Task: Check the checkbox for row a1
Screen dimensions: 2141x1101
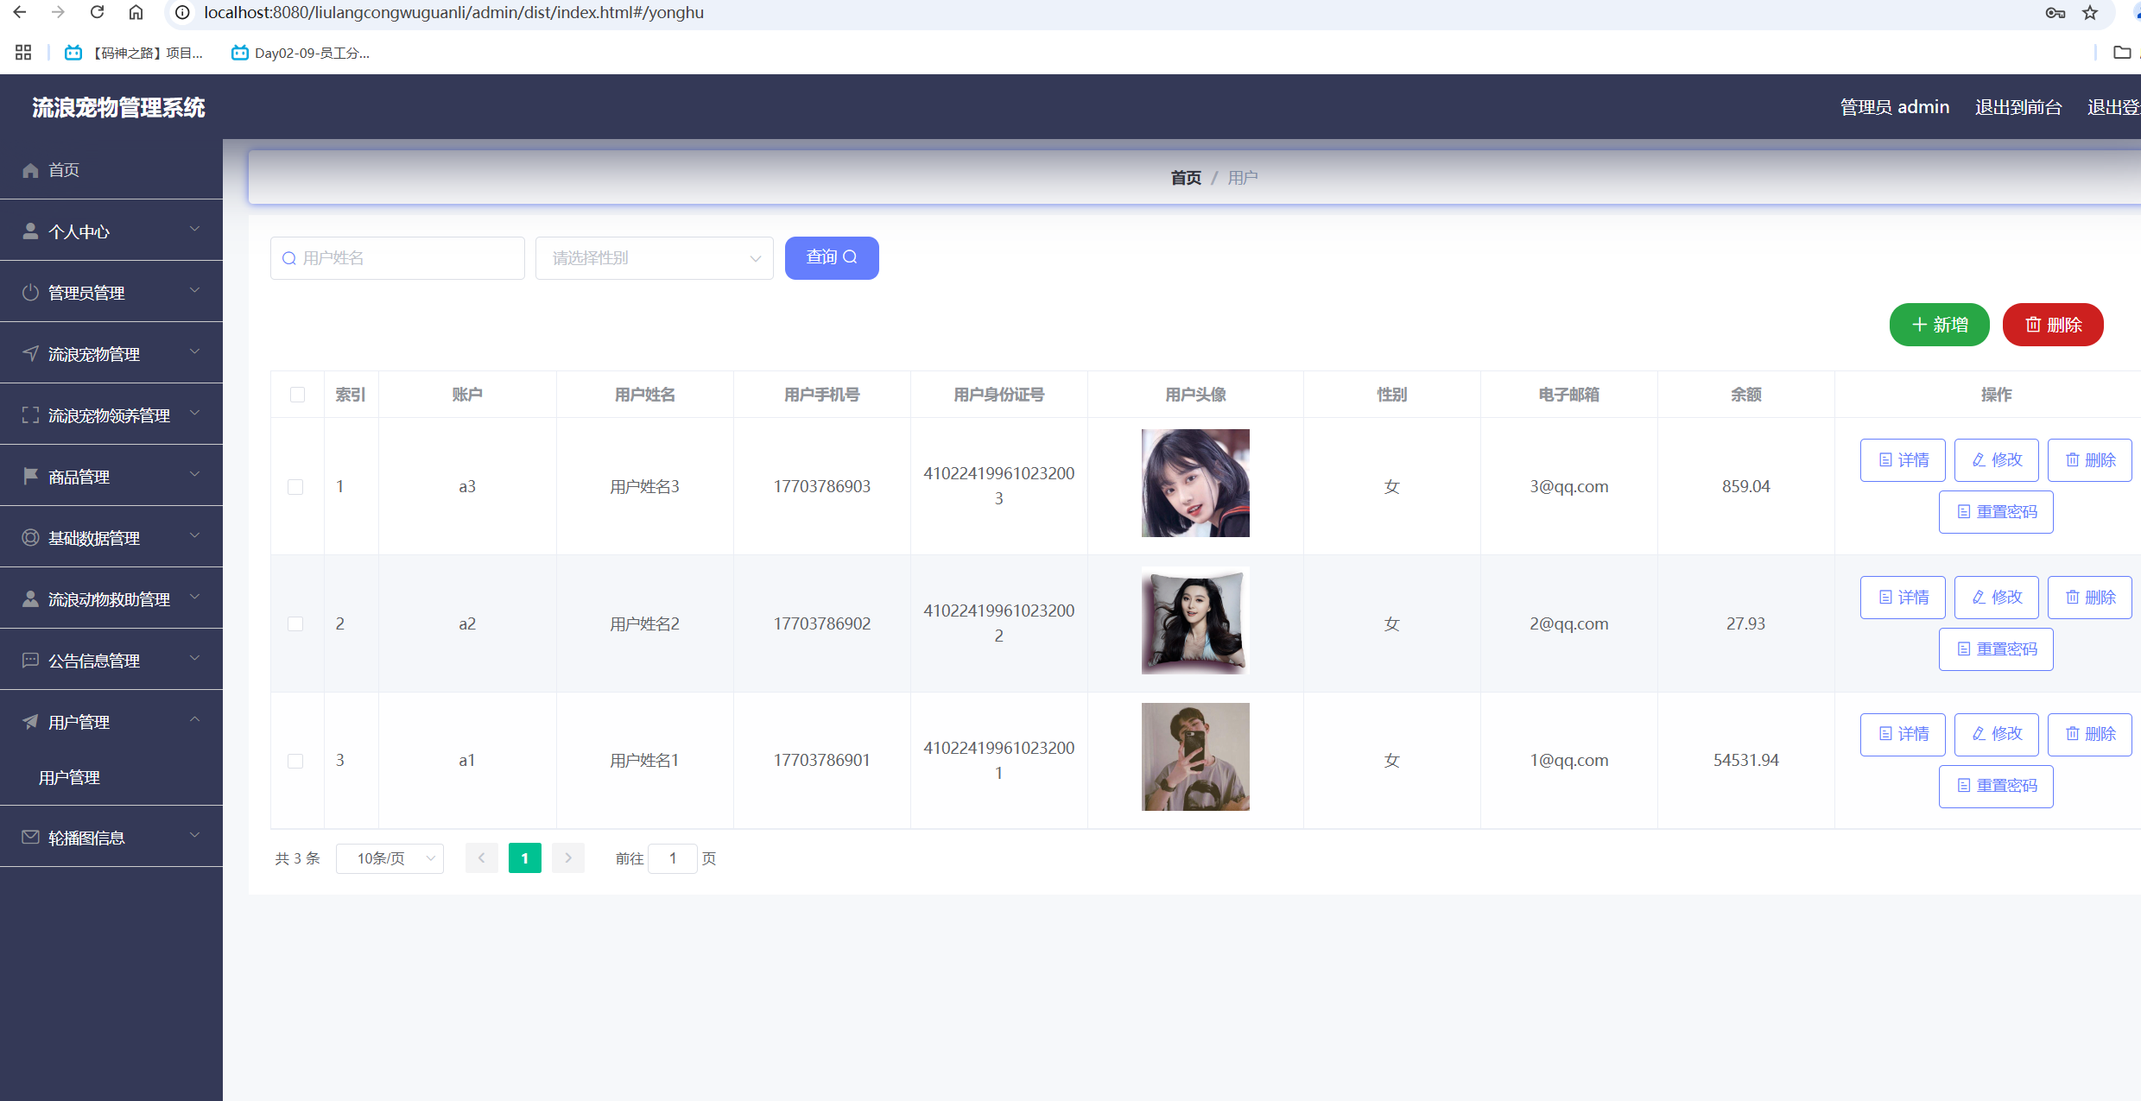Action: tap(295, 761)
